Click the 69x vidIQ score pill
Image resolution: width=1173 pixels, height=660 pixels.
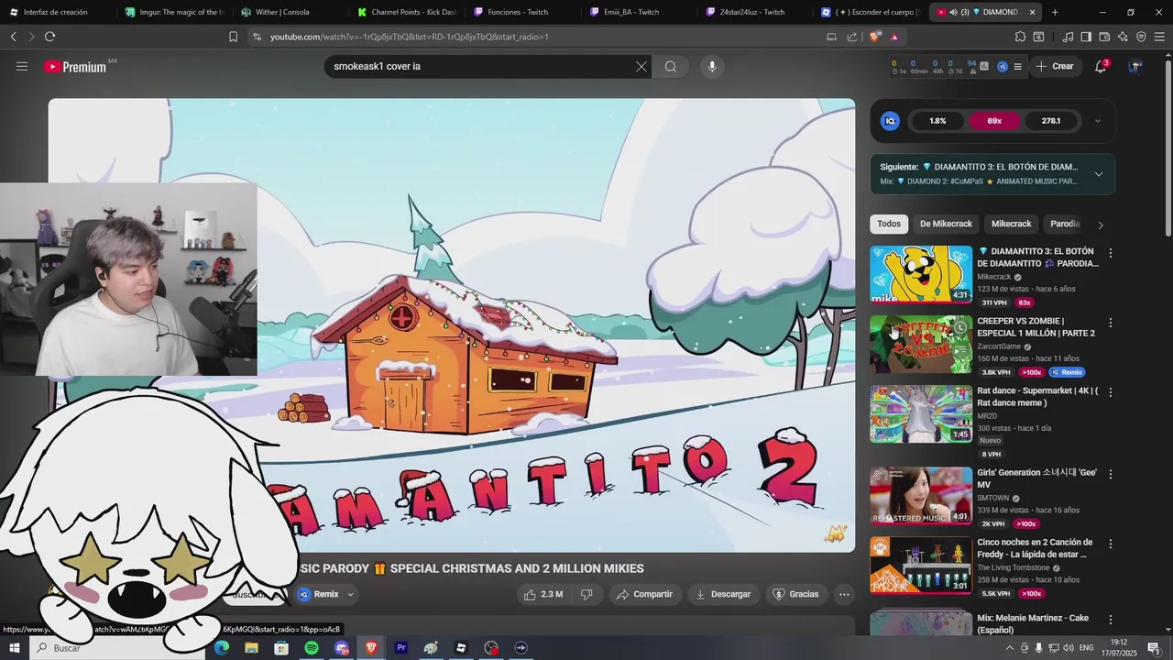point(994,121)
